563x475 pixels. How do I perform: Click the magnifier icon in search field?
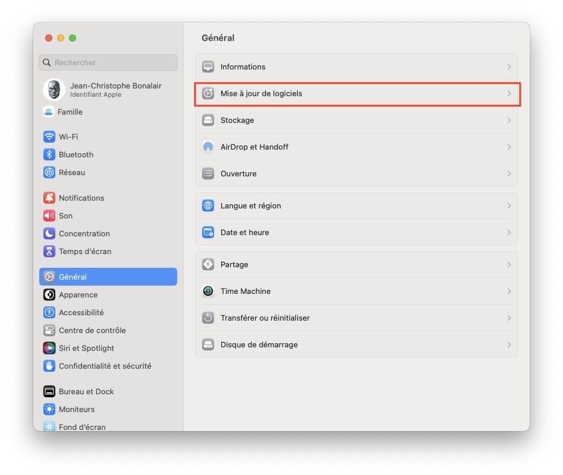(47, 63)
